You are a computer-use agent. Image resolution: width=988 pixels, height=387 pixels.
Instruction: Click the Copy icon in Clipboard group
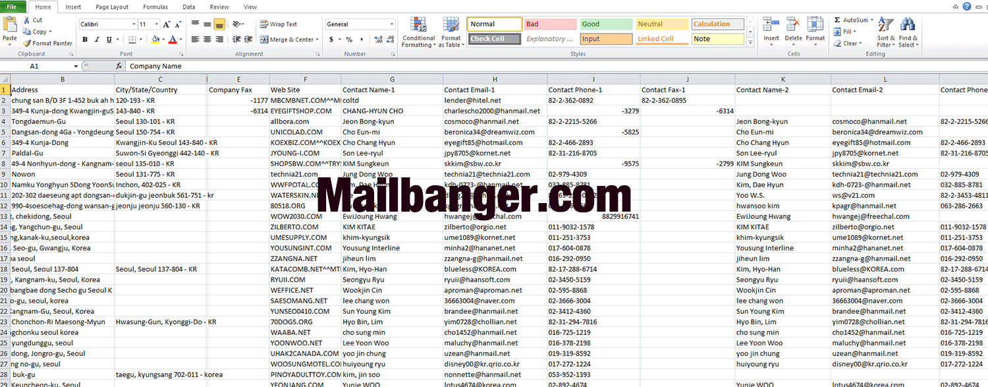tap(27, 32)
